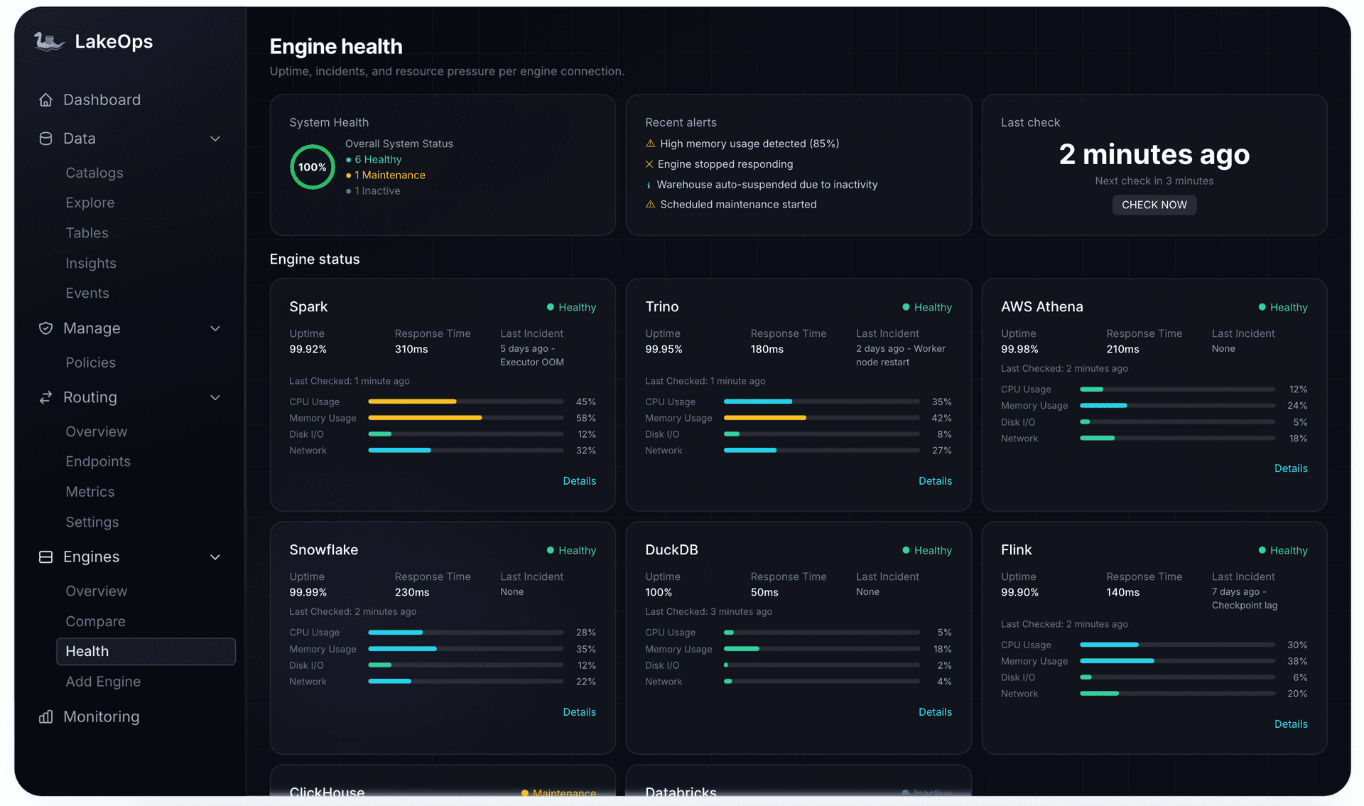The image size is (1364, 806).
Task: Collapse the Manage section chevron
Action: pos(215,328)
